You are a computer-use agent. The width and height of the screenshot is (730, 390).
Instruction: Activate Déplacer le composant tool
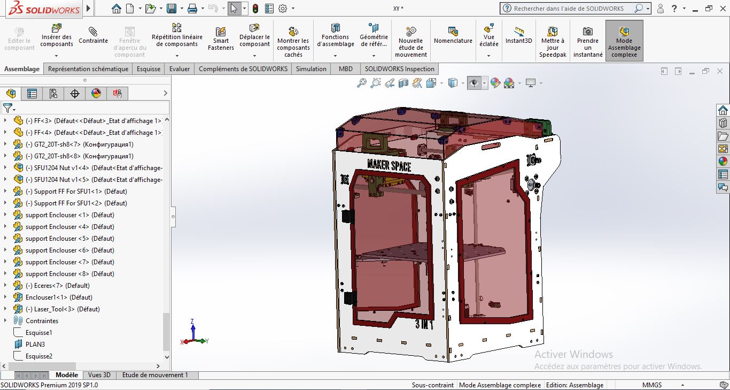[x=254, y=35]
